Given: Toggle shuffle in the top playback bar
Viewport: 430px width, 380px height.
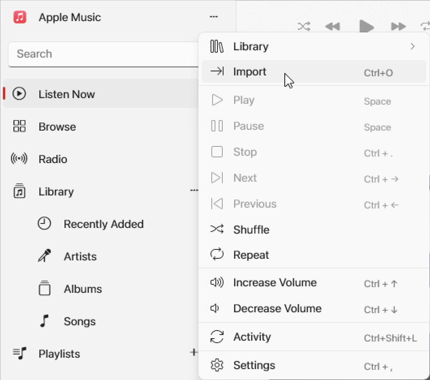Looking at the screenshot, I should tap(304, 26).
